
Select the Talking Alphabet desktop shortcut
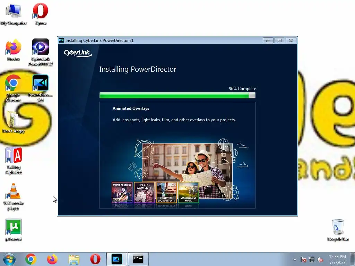coord(14,161)
